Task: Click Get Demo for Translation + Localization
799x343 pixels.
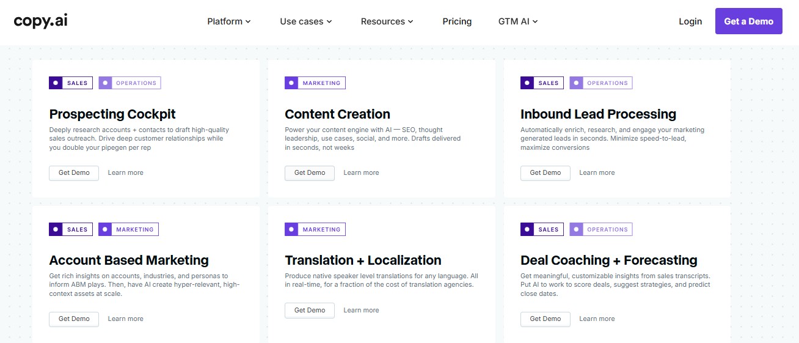Action: [x=310, y=311]
